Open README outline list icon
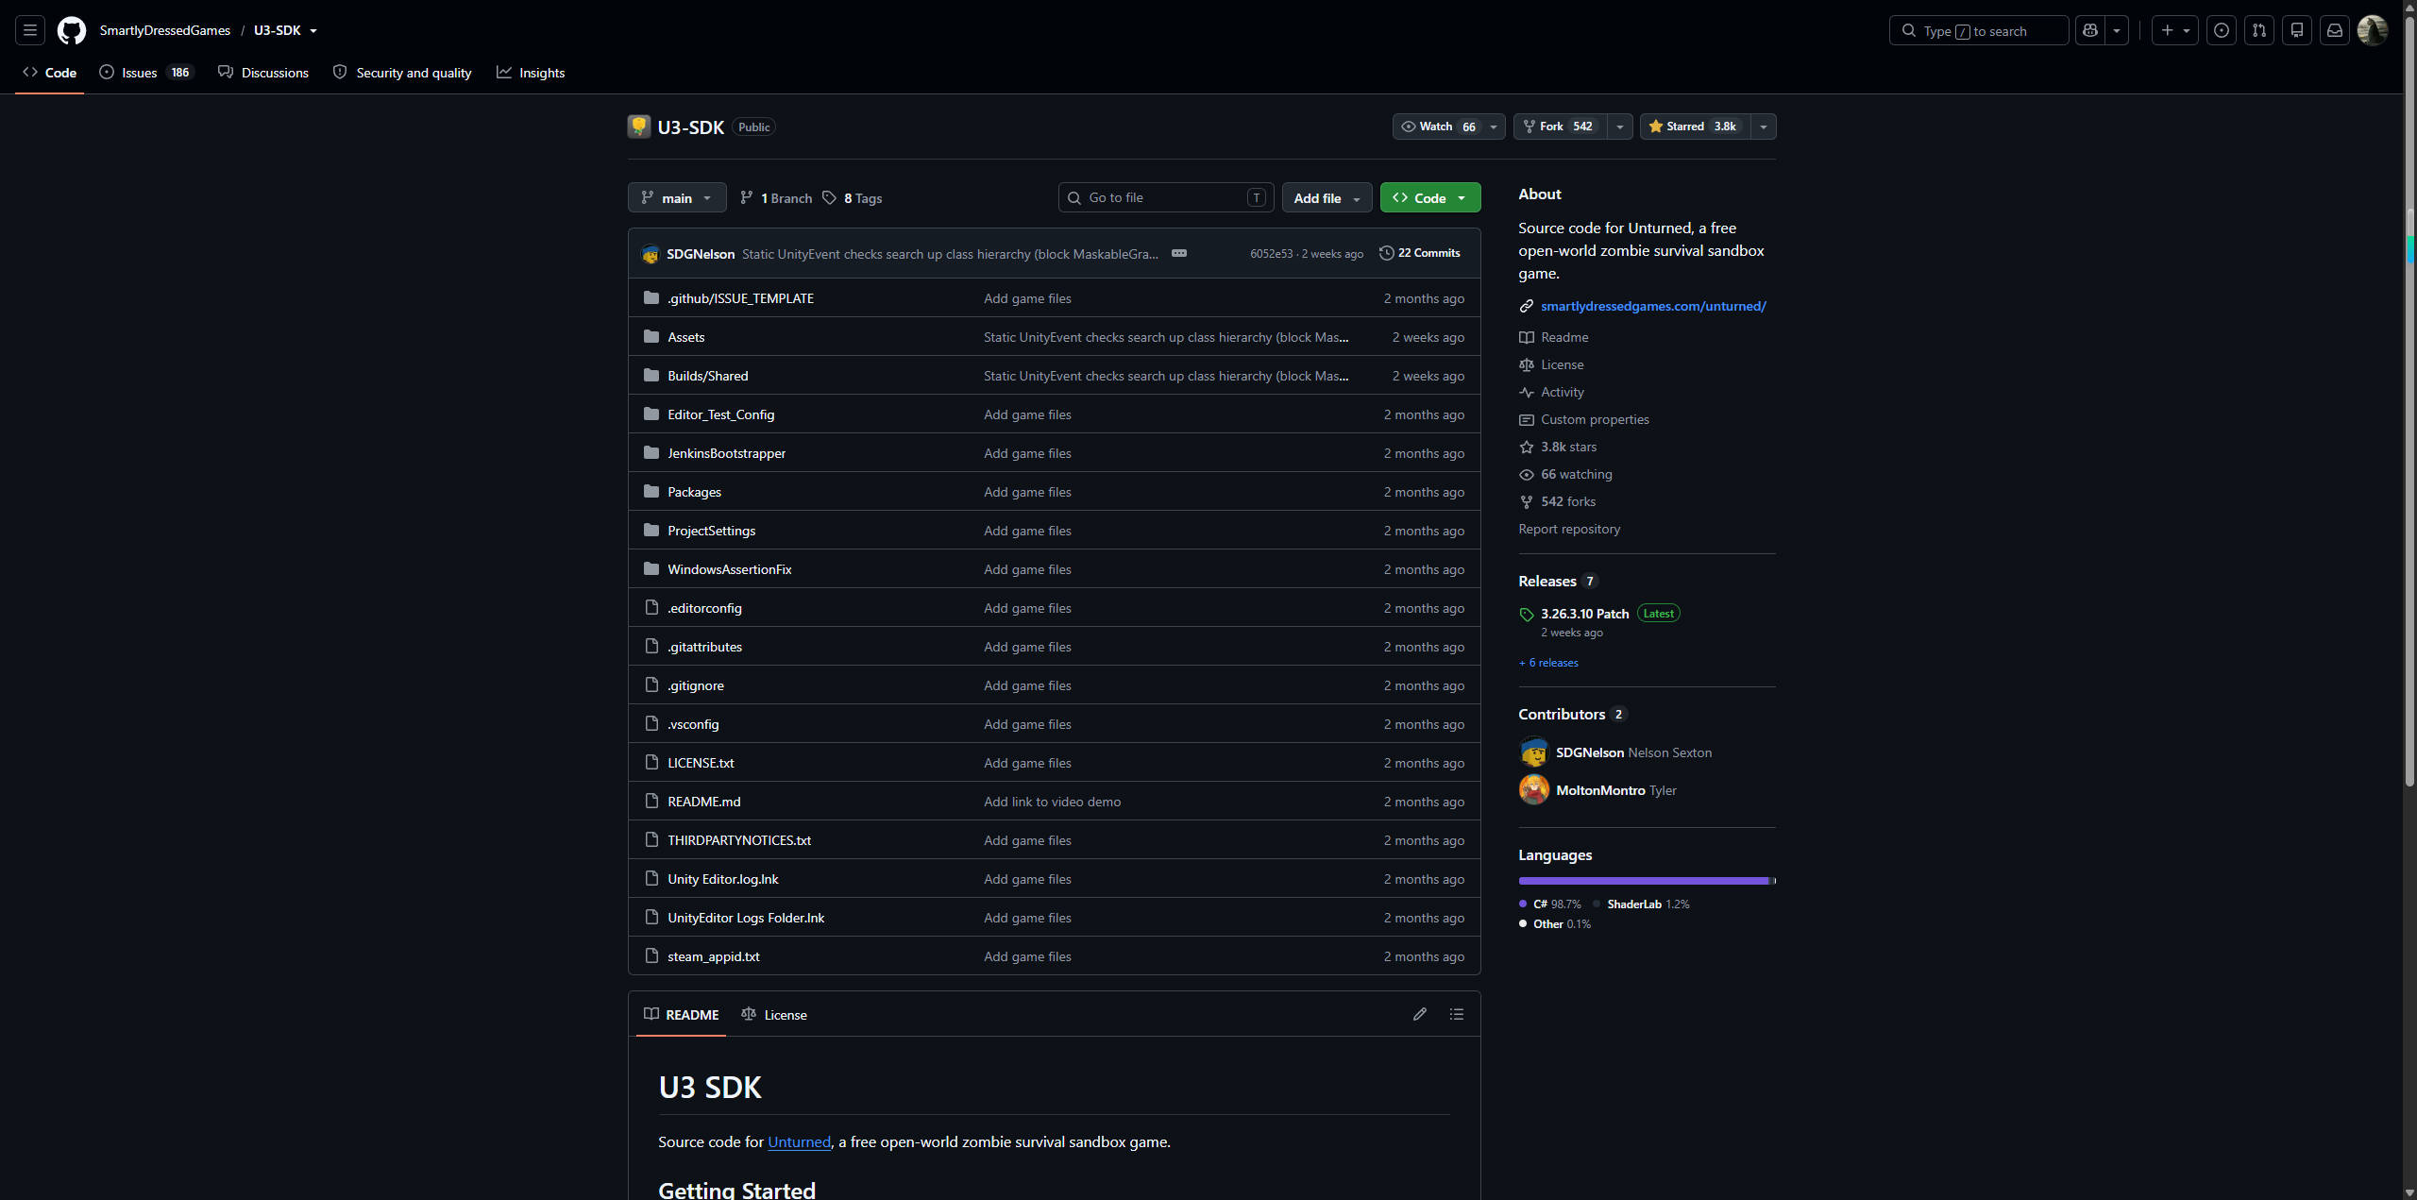 [1457, 1014]
